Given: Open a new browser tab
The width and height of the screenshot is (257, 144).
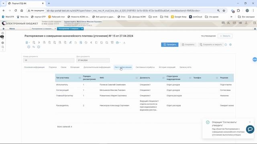Looking at the screenshot, I should click(49, 3).
